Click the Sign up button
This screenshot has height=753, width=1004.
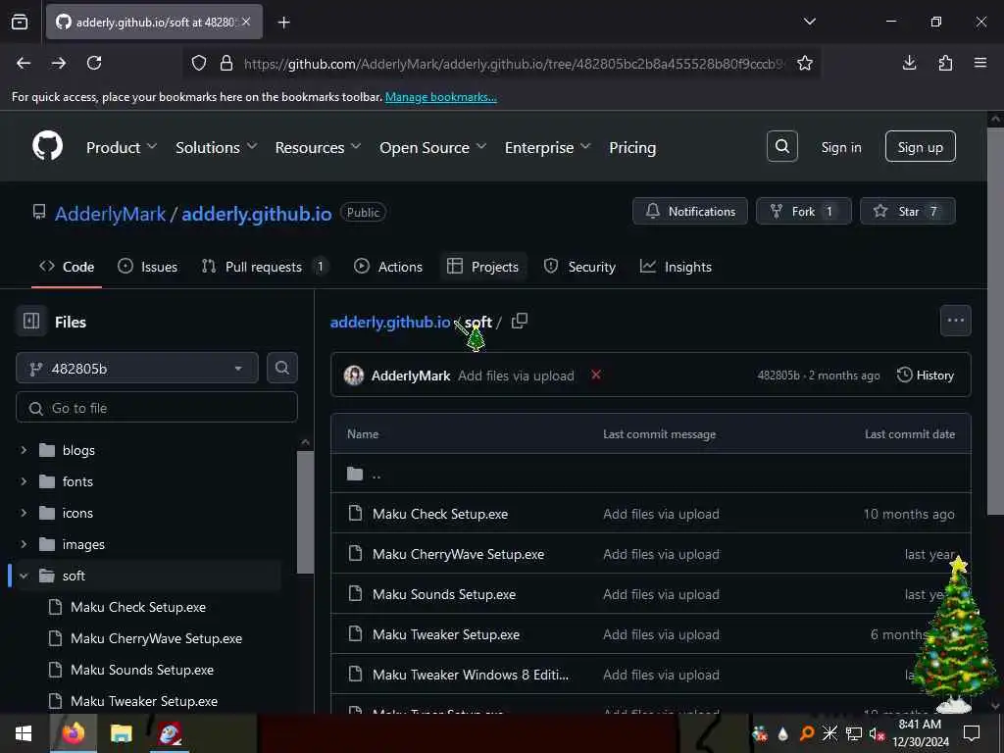(920, 147)
